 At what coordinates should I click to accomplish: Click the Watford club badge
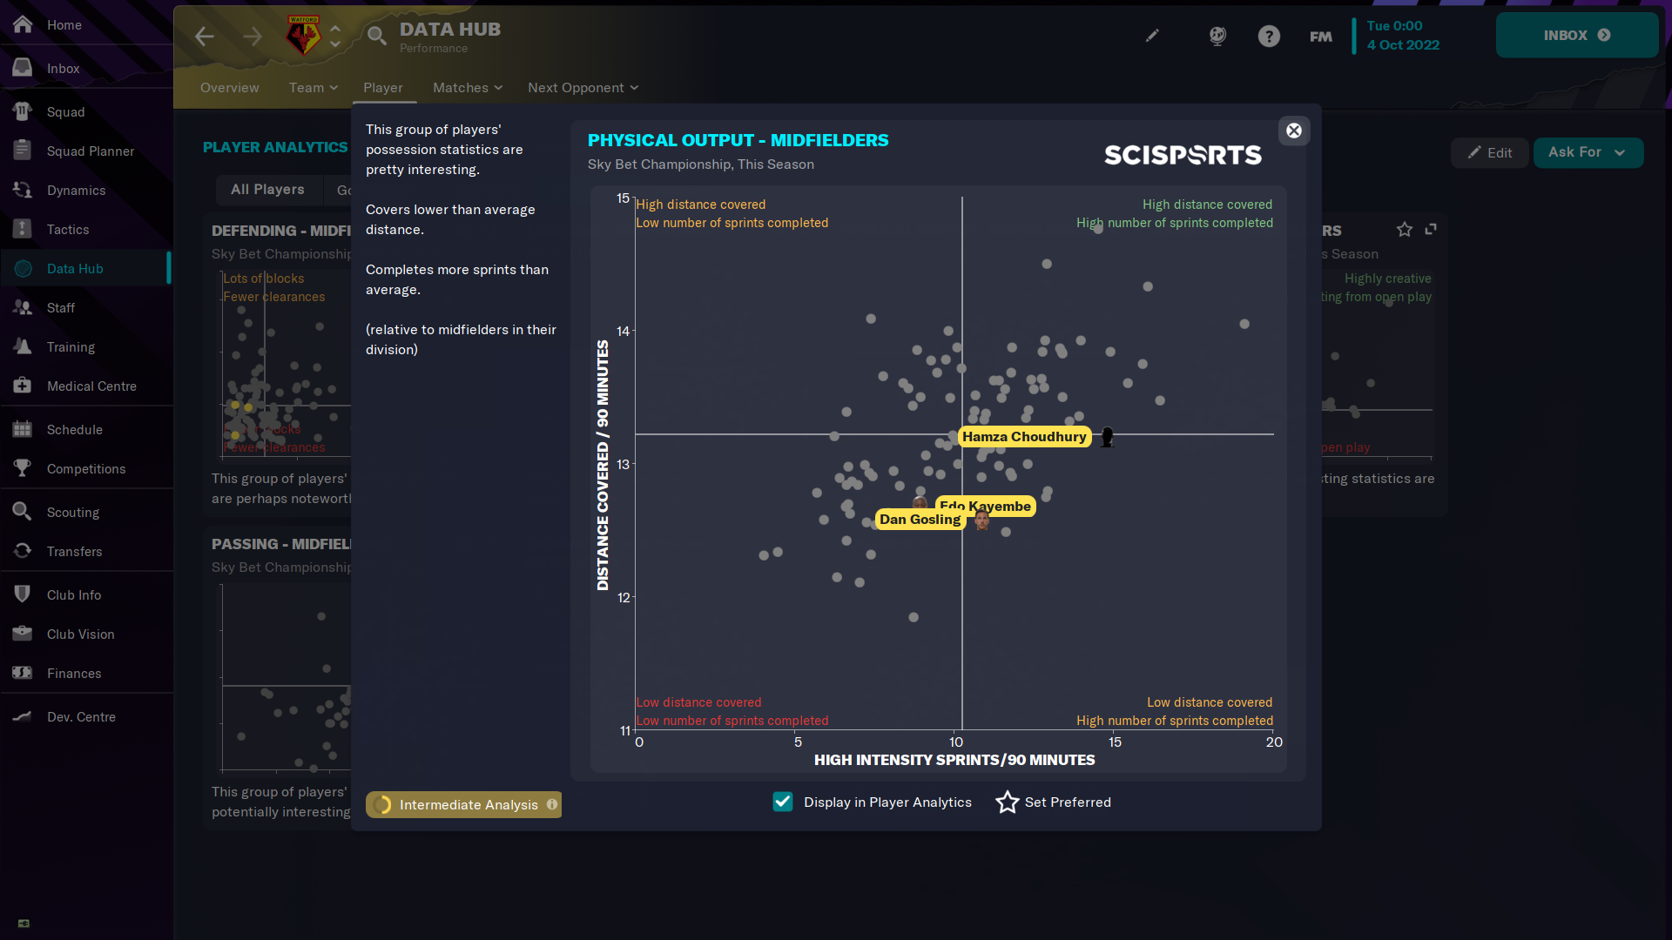pyautogui.click(x=303, y=36)
